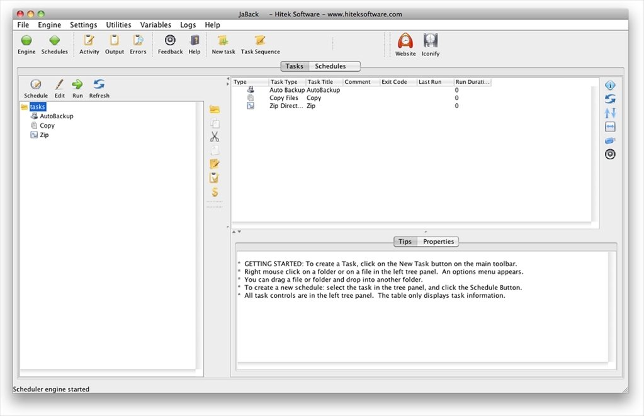Click the blue refresh arrows icon on right

click(610, 99)
